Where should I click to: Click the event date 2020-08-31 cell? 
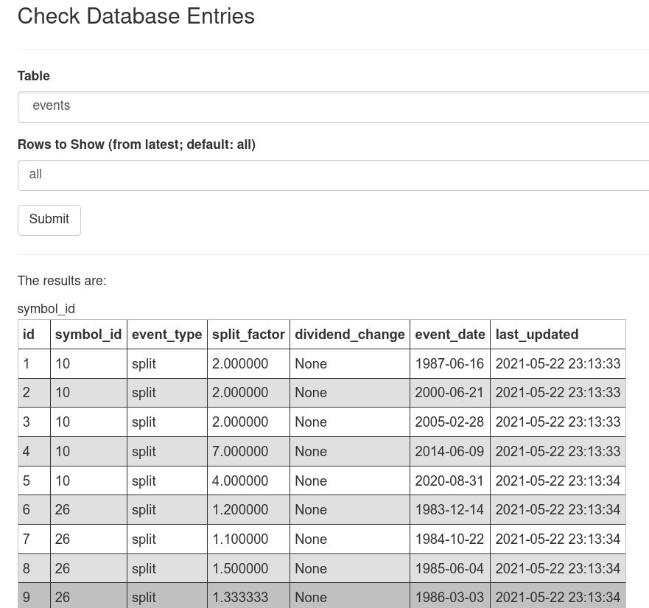(449, 481)
